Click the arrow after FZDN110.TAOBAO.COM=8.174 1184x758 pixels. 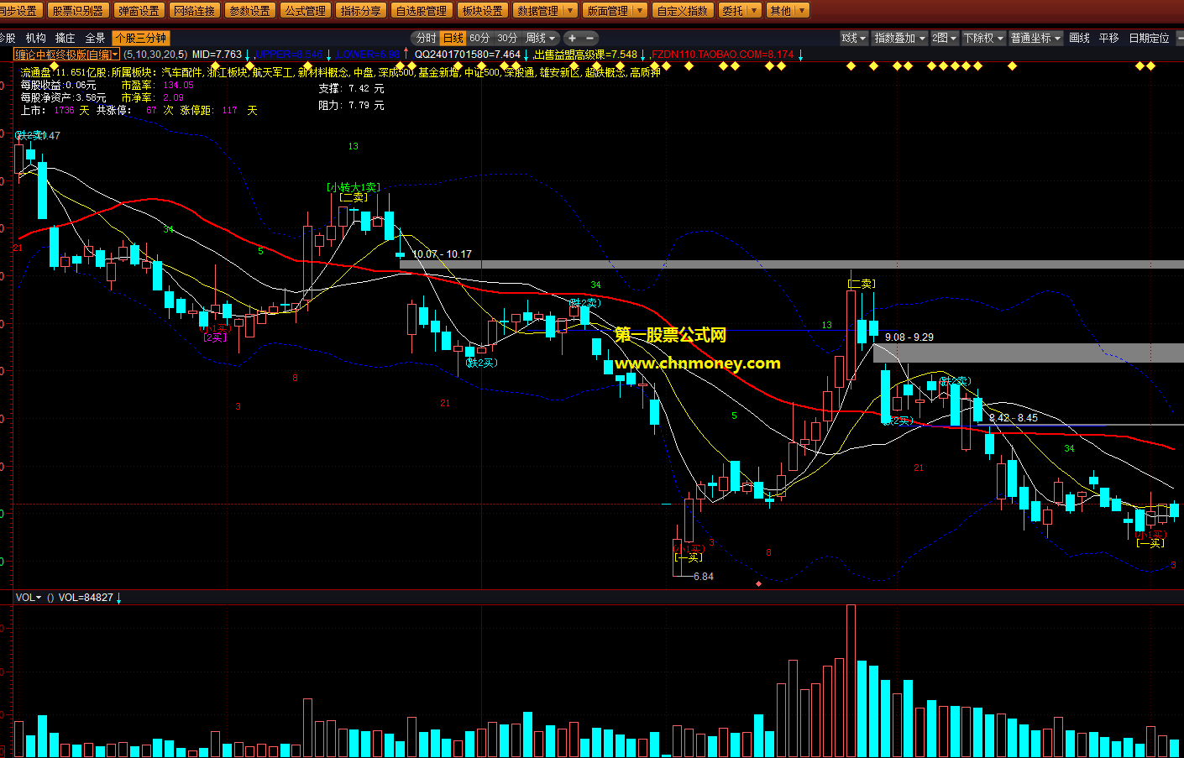pos(800,55)
